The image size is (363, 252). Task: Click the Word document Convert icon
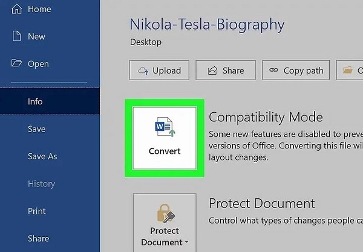(x=165, y=127)
